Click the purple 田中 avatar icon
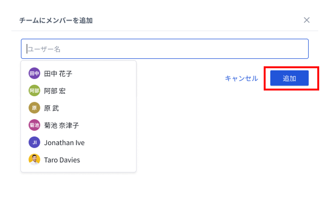 34,73
